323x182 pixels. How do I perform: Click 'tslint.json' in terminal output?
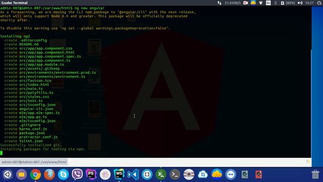(31, 141)
